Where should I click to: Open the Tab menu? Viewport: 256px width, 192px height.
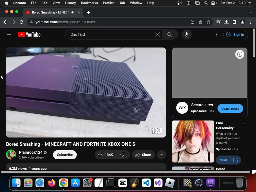[122, 3]
